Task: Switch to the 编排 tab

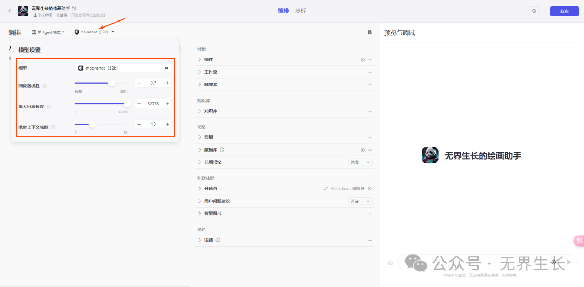Action: (283, 11)
